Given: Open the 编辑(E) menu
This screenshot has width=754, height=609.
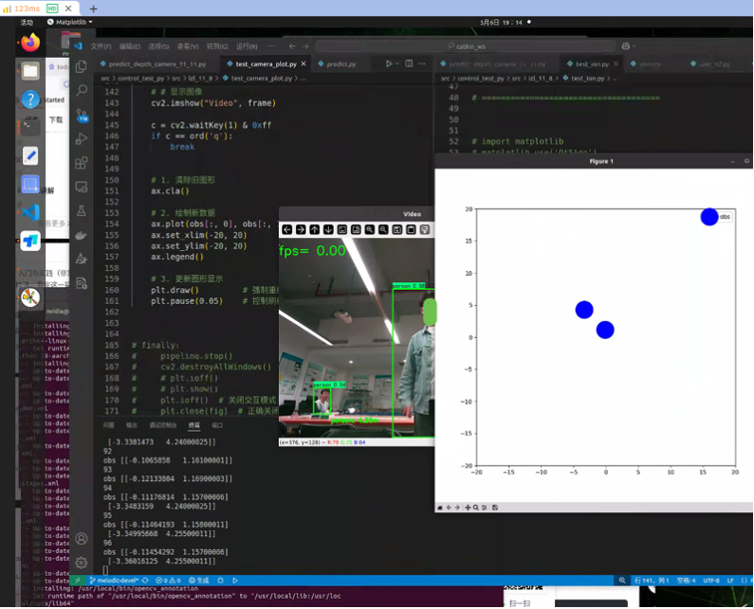Looking at the screenshot, I should [x=130, y=46].
